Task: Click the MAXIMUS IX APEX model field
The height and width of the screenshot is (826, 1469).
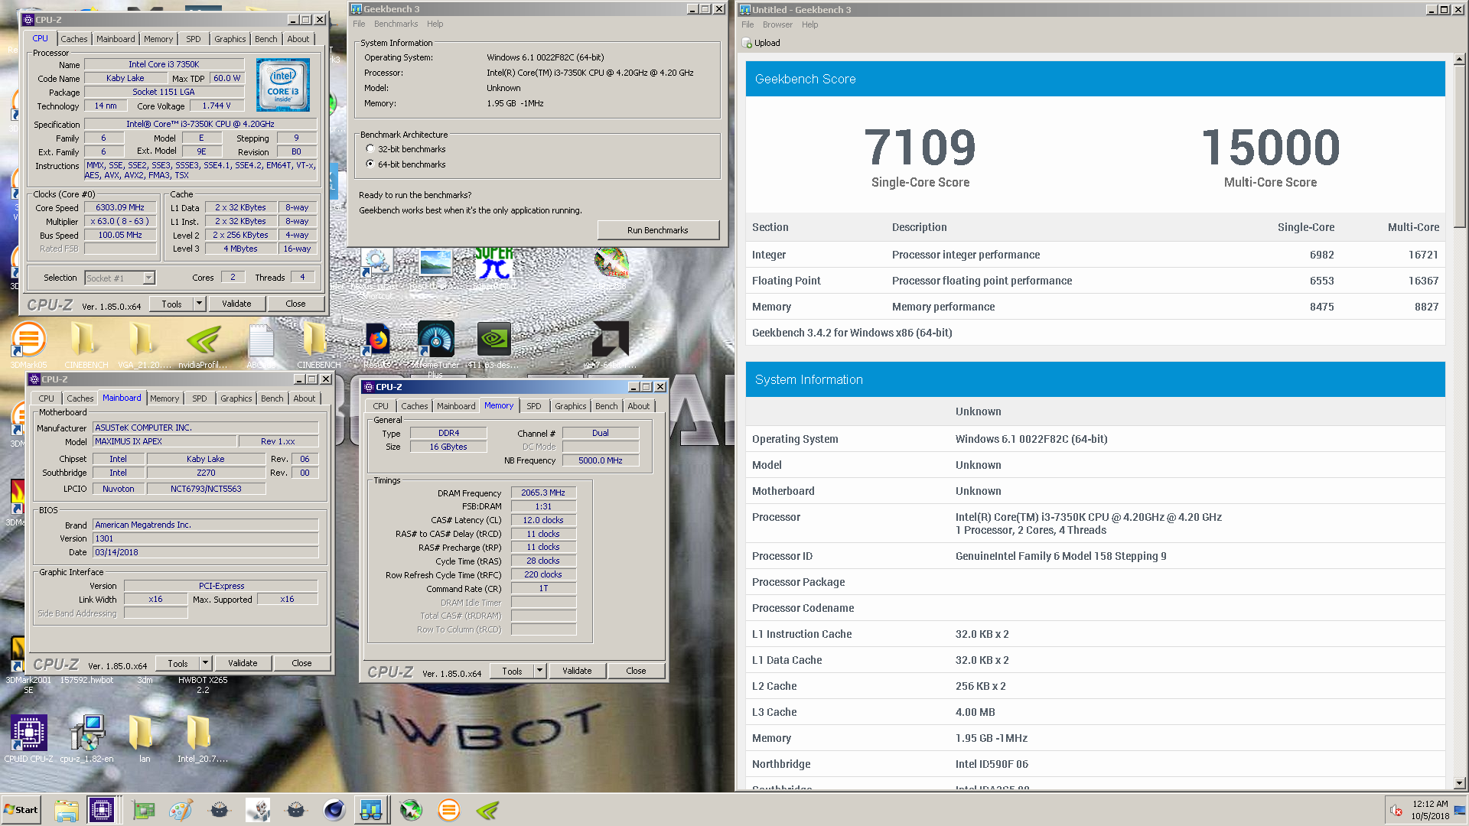Action: [x=164, y=441]
